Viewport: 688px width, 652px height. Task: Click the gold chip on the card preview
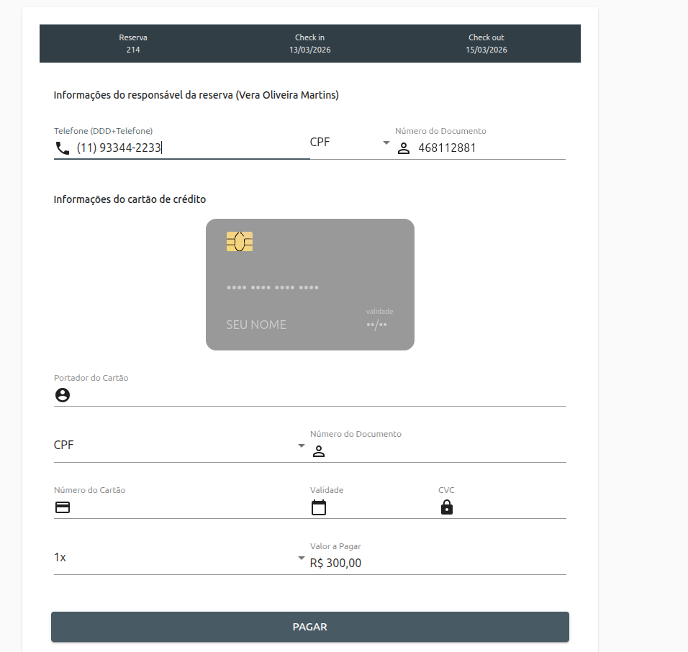239,242
